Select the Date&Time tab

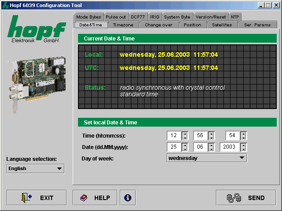click(x=91, y=25)
